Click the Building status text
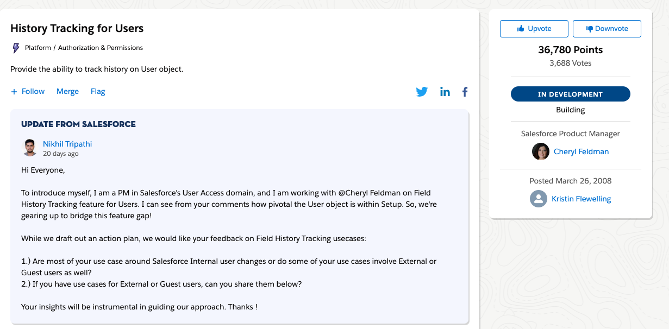Viewport: 669px width, 329px height. (571, 110)
